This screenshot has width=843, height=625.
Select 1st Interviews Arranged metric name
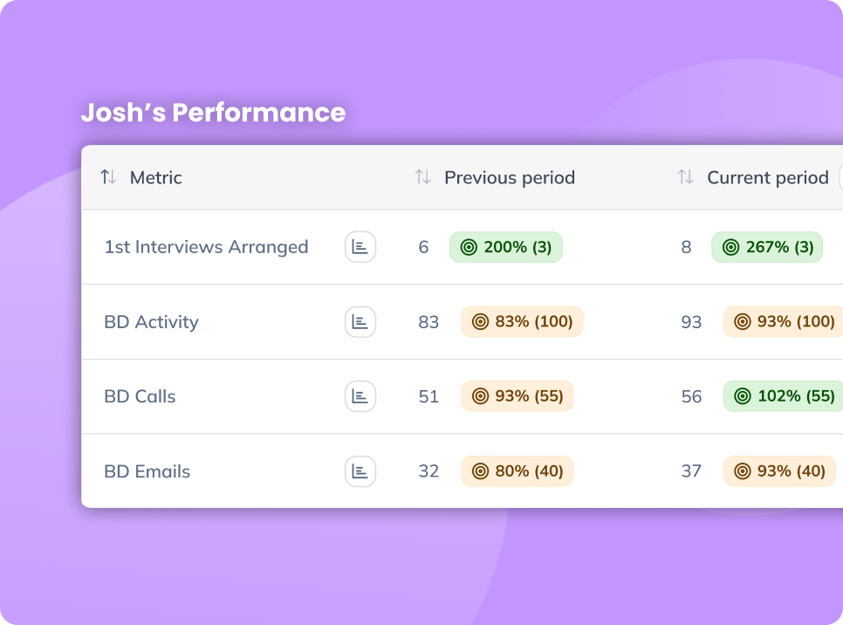point(207,247)
